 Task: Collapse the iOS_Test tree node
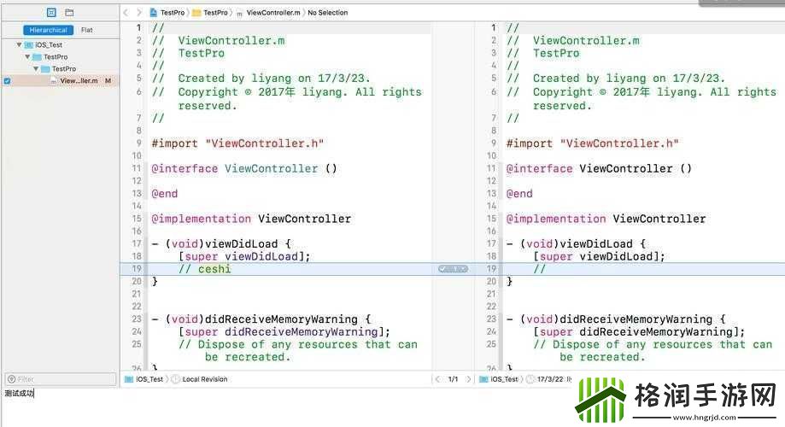[x=19, y=44]
